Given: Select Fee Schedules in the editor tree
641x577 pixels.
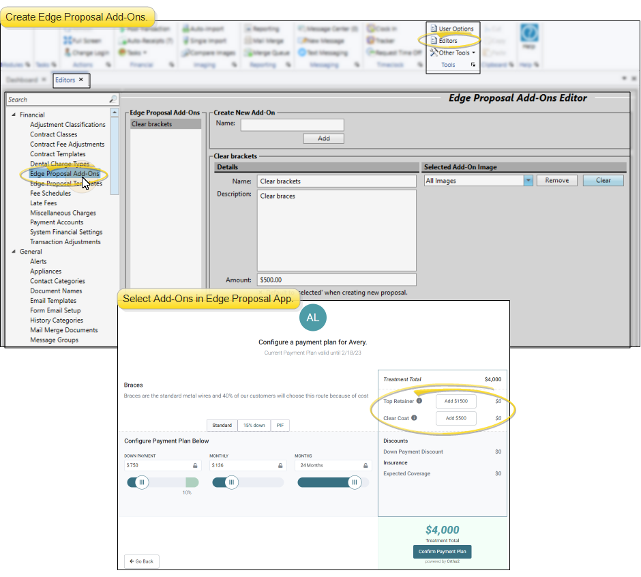Looking at the screenshot, I should point(50,193).
